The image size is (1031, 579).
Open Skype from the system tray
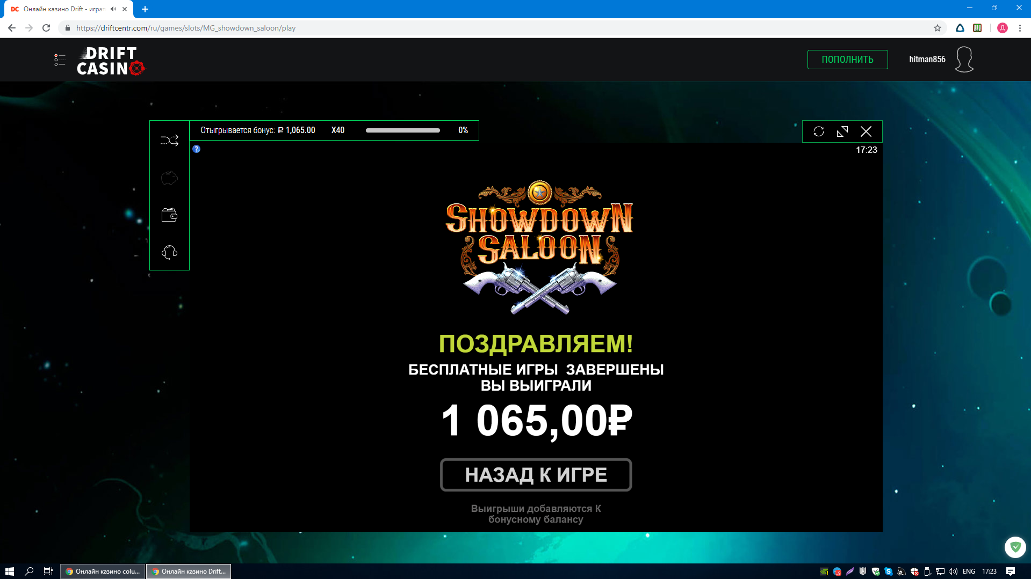[x=889, y=571]
